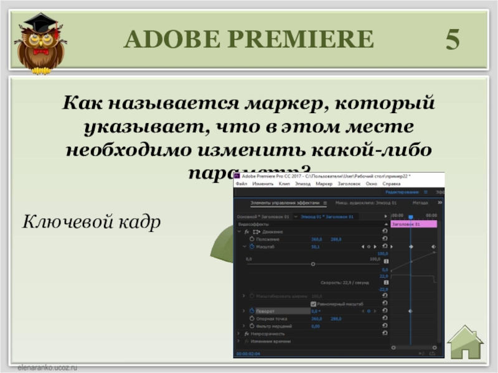Viewport: 498px width, 373px height.
Task: Click play audio only button at bottom
Action: coord(421,353)
